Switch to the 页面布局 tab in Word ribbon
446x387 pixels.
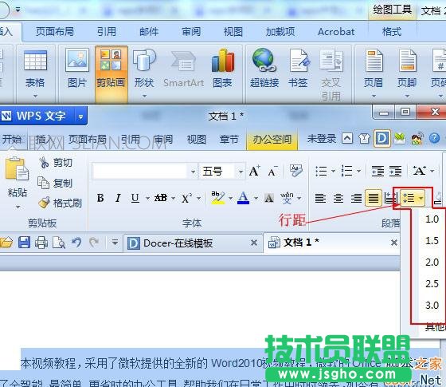pos(55,31)
